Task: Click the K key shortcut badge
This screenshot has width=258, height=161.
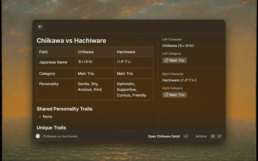Action: click(220, 136)
